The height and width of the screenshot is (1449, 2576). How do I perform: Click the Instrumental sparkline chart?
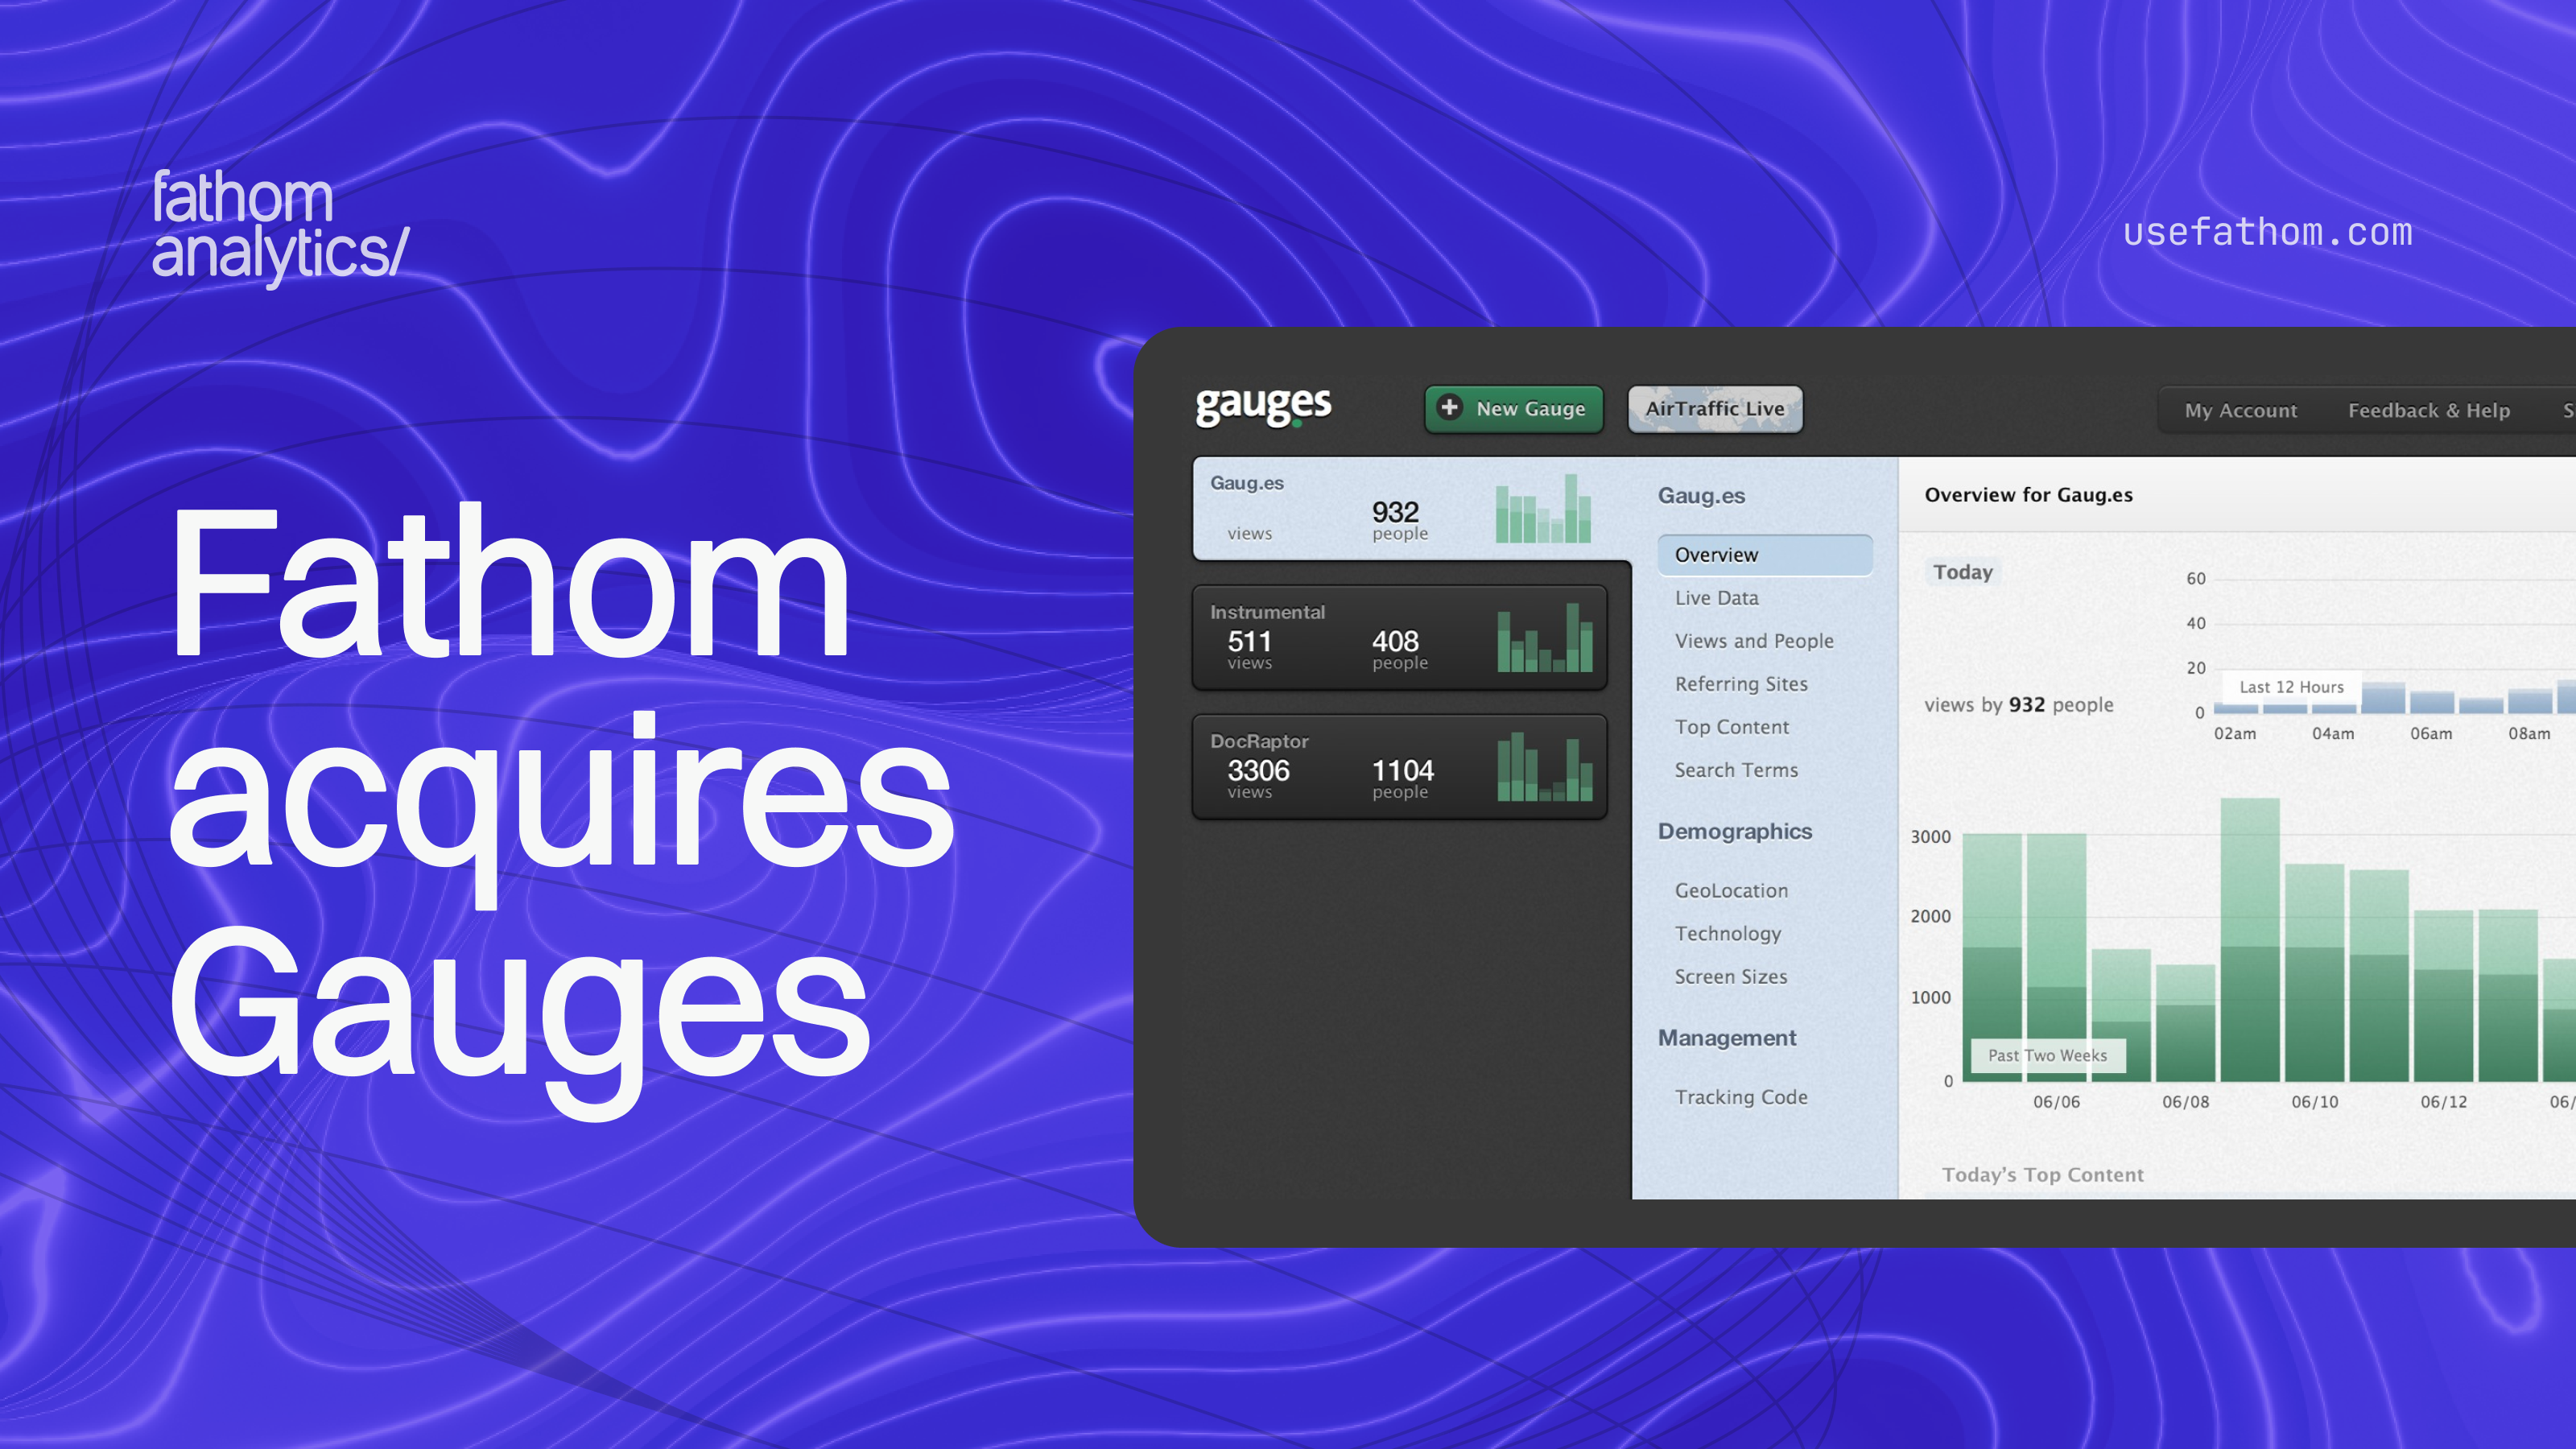click(x=1543, y=640)
